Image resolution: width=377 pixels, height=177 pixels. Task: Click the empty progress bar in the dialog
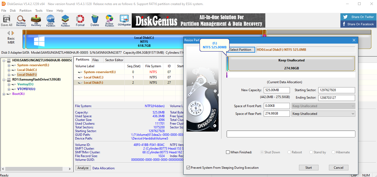point(291,134)
